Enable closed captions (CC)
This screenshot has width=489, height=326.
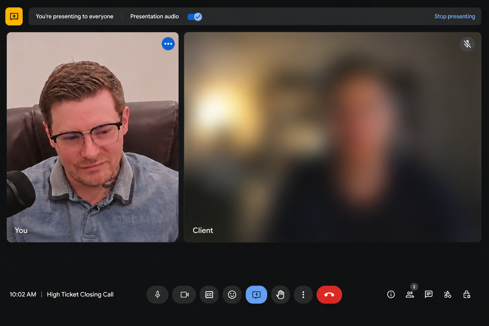point(209,294)
